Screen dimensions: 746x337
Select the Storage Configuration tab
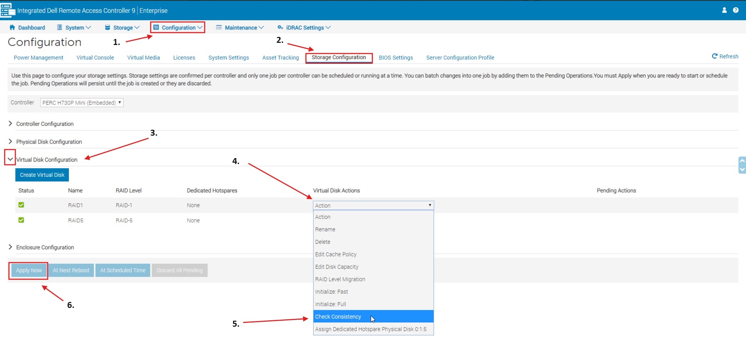click(339, 57)
